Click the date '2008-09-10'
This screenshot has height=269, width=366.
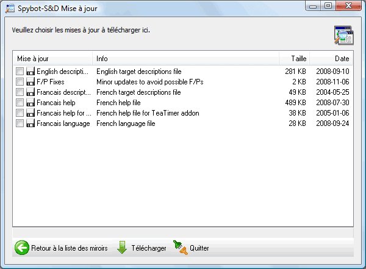click(332, 72)
